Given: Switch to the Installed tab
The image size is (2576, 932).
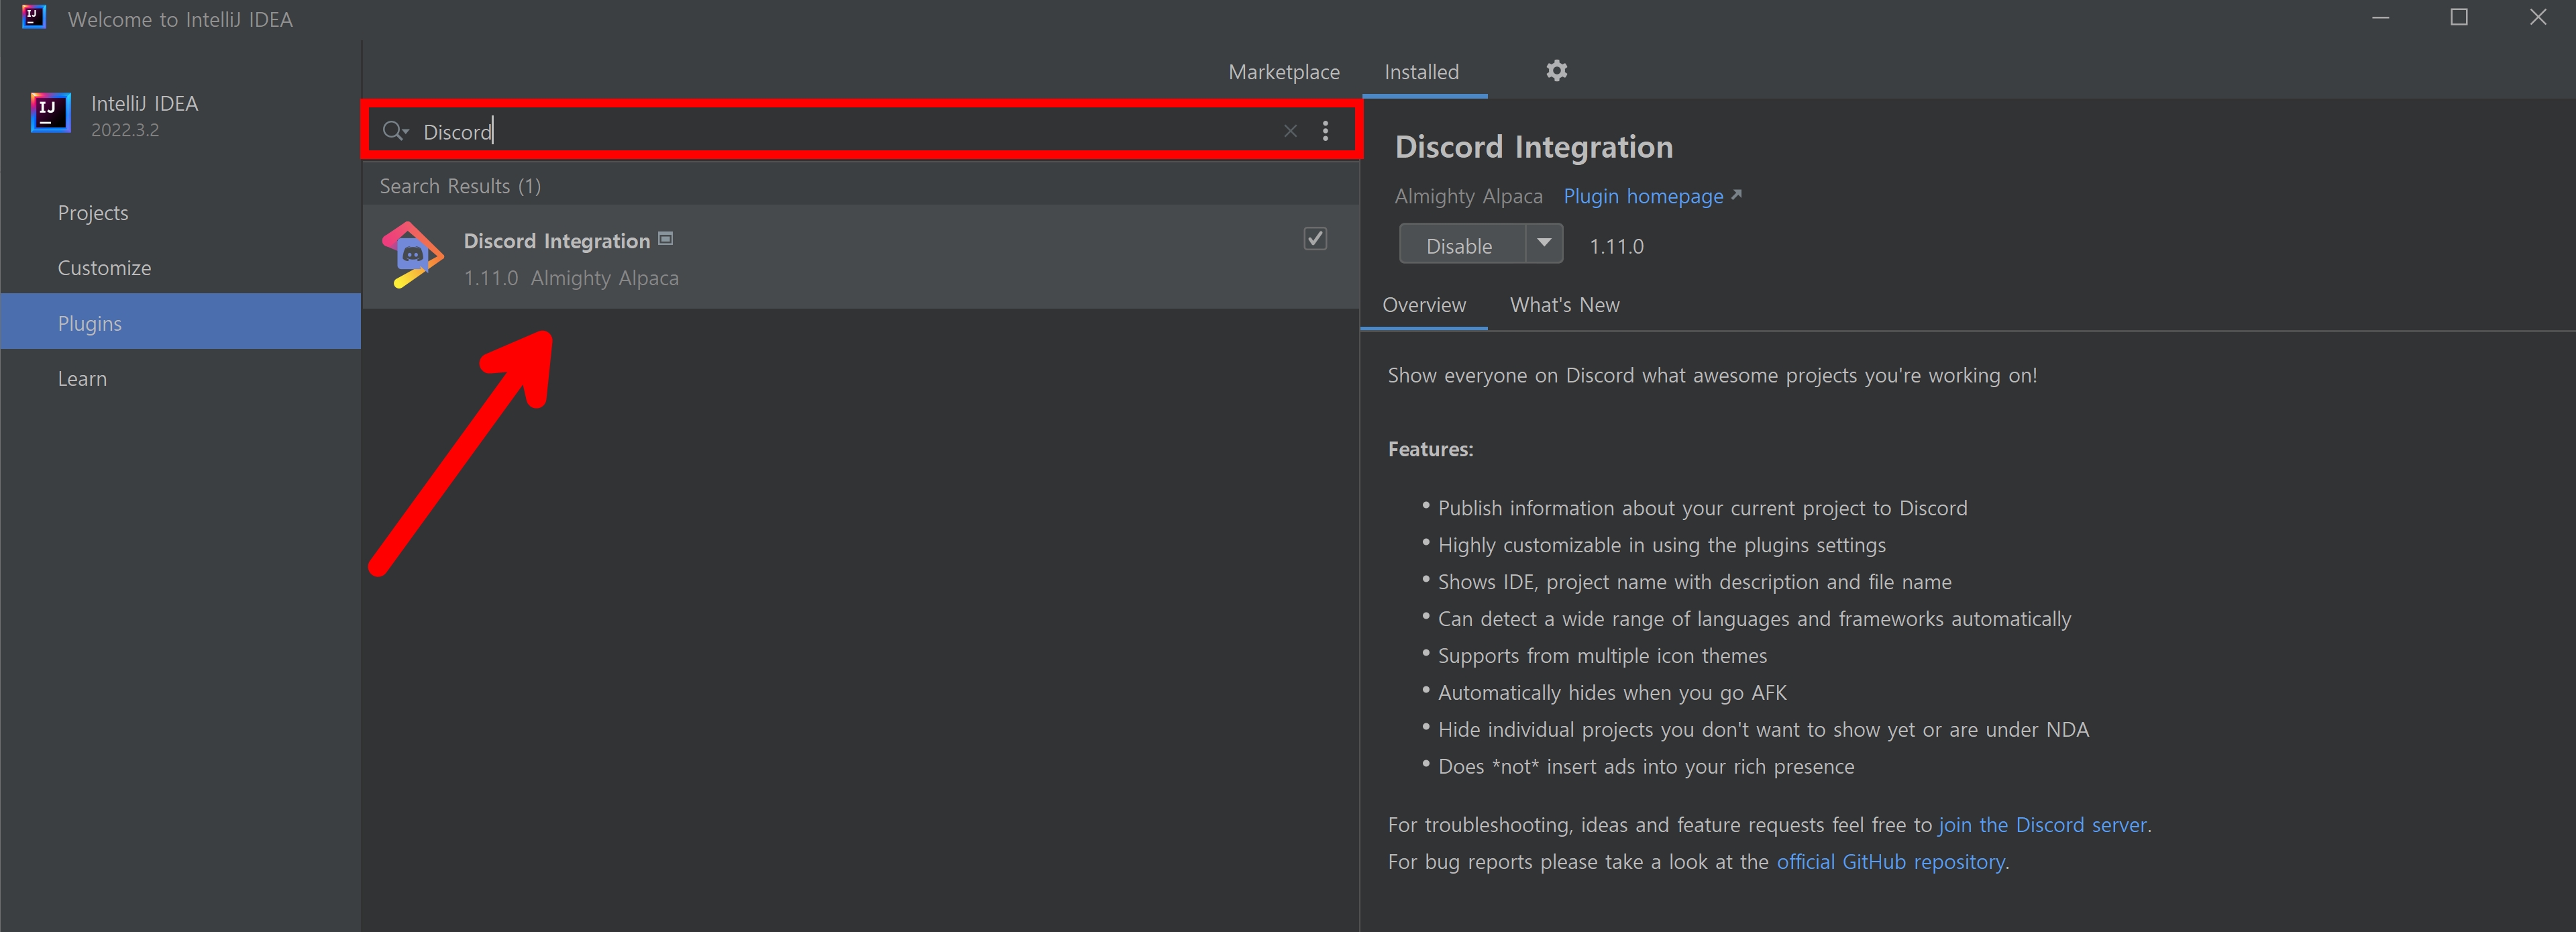Looking at the screenshot, I should (x=1421, y=72).
